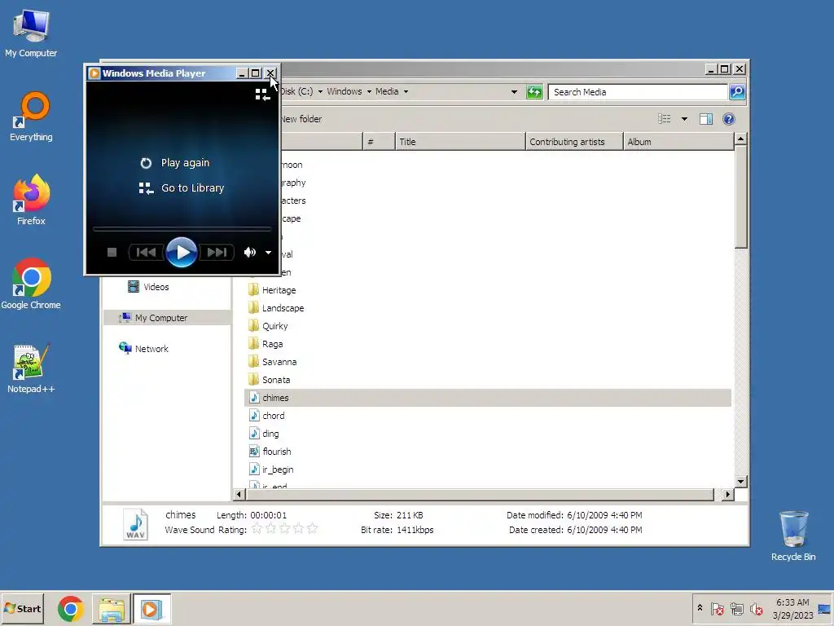
Task: Change view with the views icon
Action: 665,119
